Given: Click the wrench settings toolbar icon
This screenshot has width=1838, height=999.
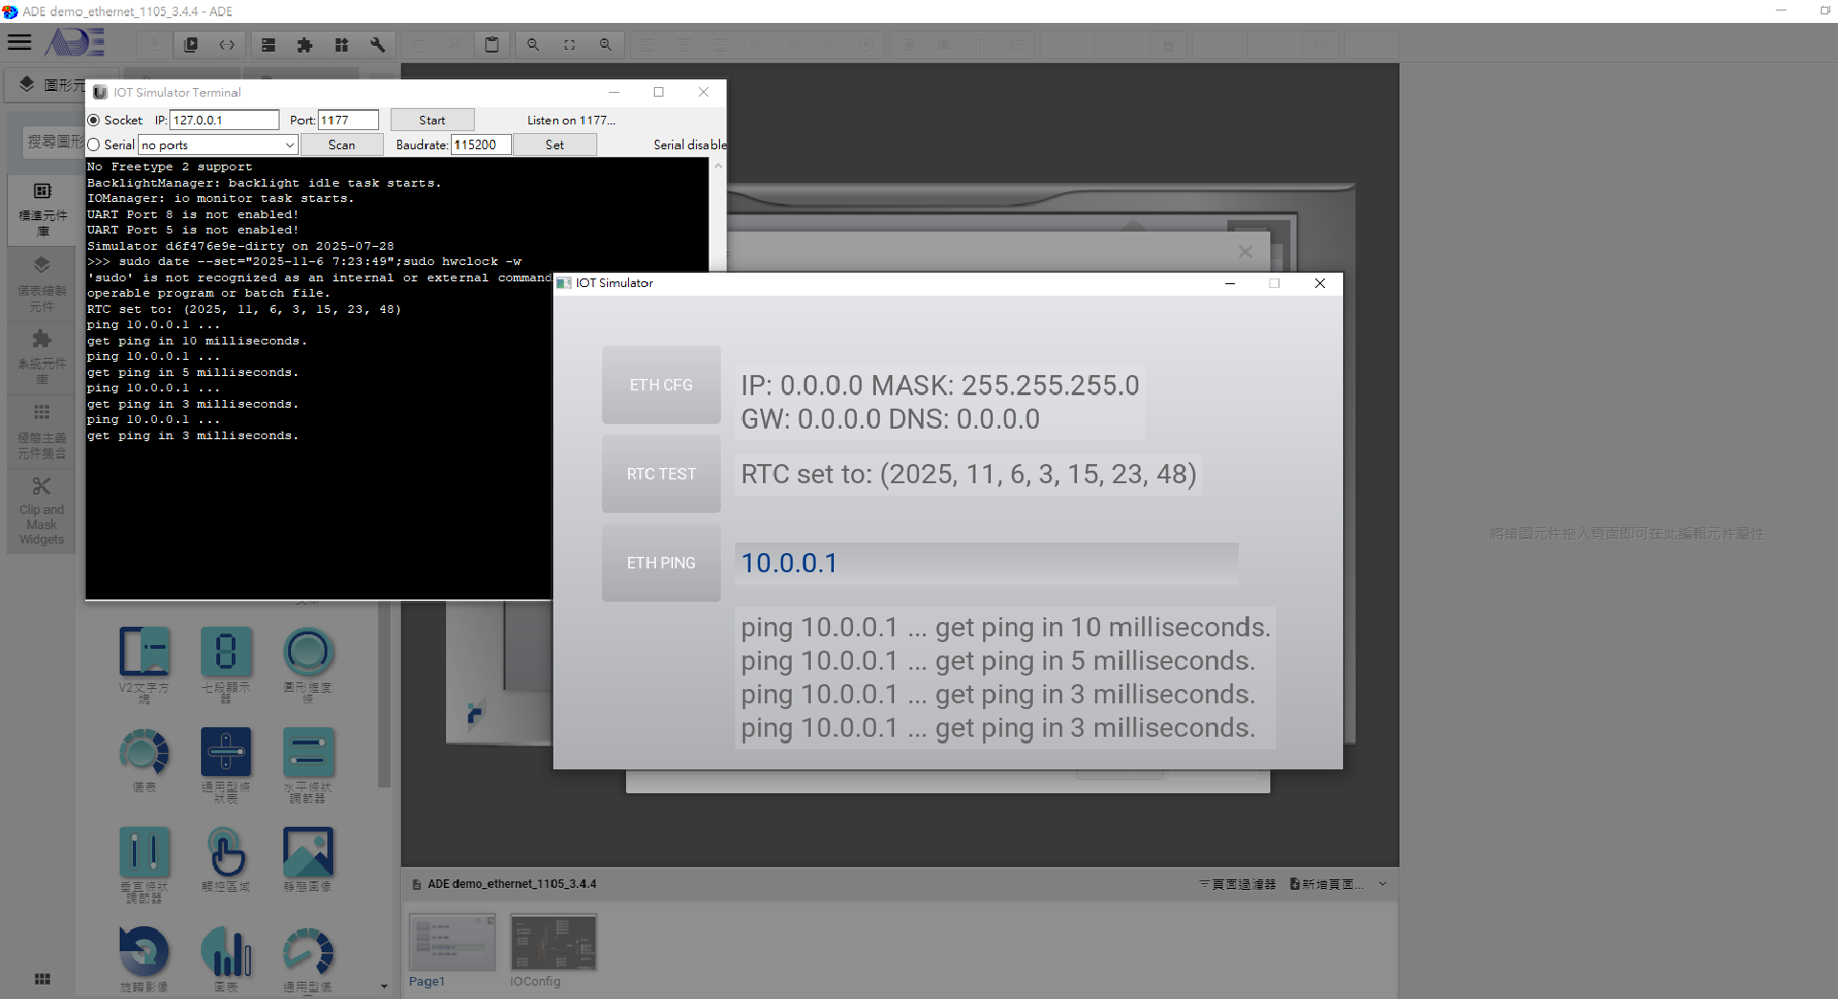Looking at the screenshot, I should pyautogui.click(x=377, y=45).
